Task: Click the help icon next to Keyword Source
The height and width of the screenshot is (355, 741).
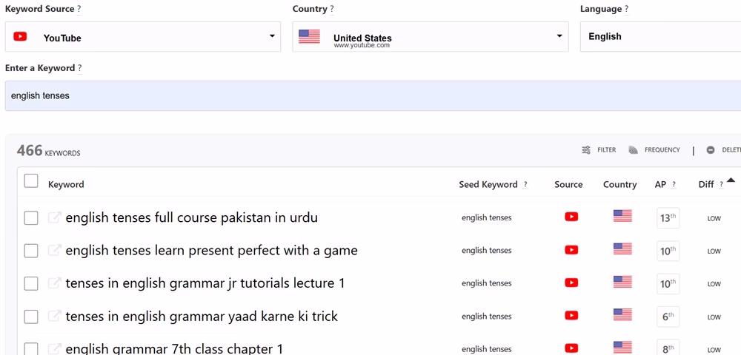Action: tap(79, 9)
